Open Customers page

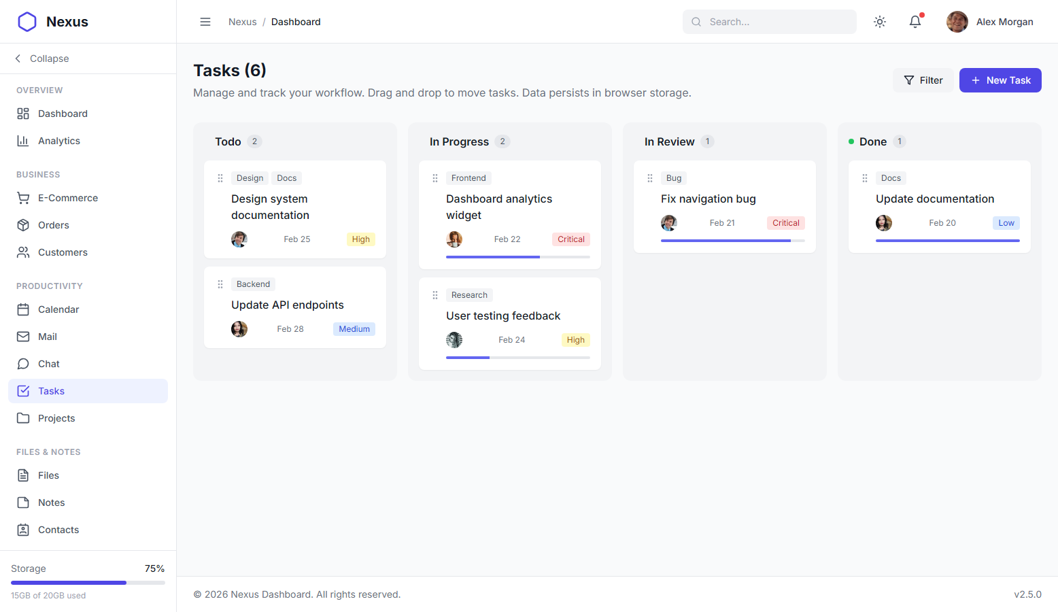(88, 252)
